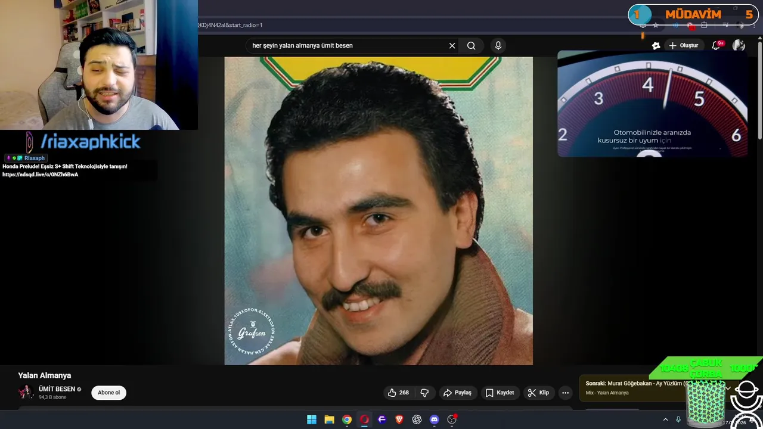Switch to Google Chrome in taskbar
This screenshot has width=763, height=429.
347,419
